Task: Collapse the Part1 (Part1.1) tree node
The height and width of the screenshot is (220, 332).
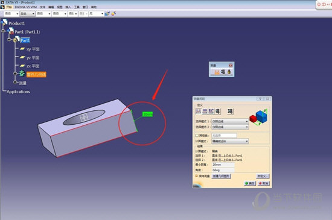Action: click(3, 31)
